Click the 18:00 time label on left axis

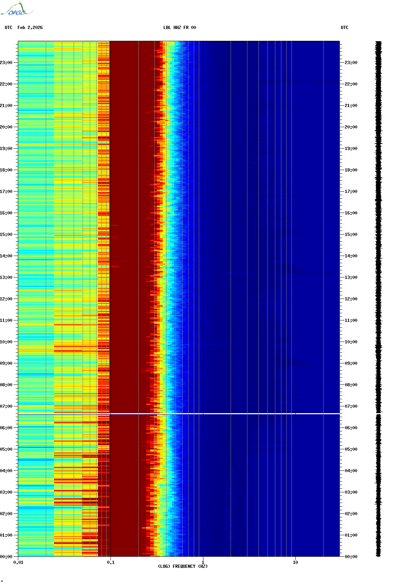[6, 170]
